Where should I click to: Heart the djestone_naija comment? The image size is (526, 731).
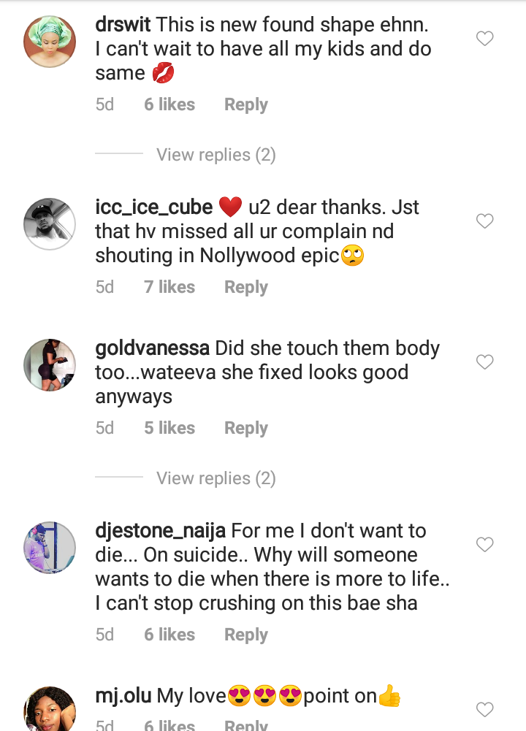point(485,544)
